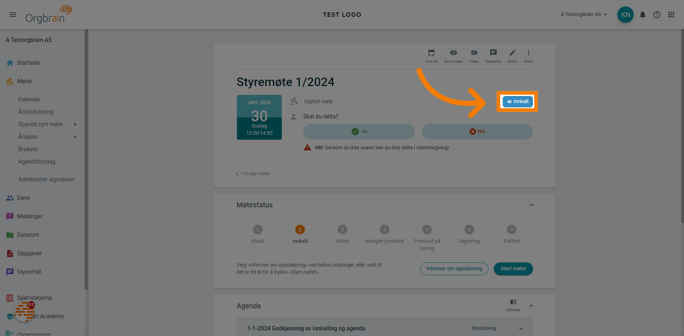684x336 pixels.
Task: Open the notifications bell
Action: point(642,15)
